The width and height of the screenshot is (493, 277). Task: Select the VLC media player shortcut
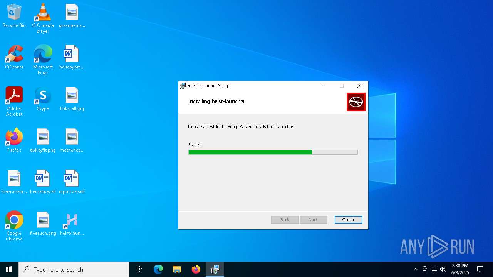pyautogui.click(x=43, y=18)
